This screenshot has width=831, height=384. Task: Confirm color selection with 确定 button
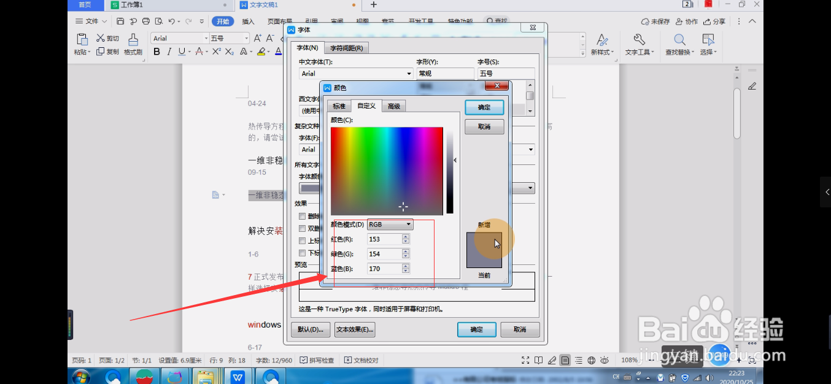click(x=484, y=107)
